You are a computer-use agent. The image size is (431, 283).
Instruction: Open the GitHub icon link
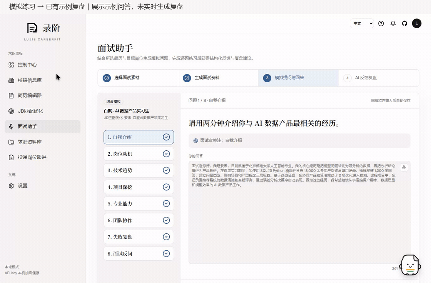(404, 23)
